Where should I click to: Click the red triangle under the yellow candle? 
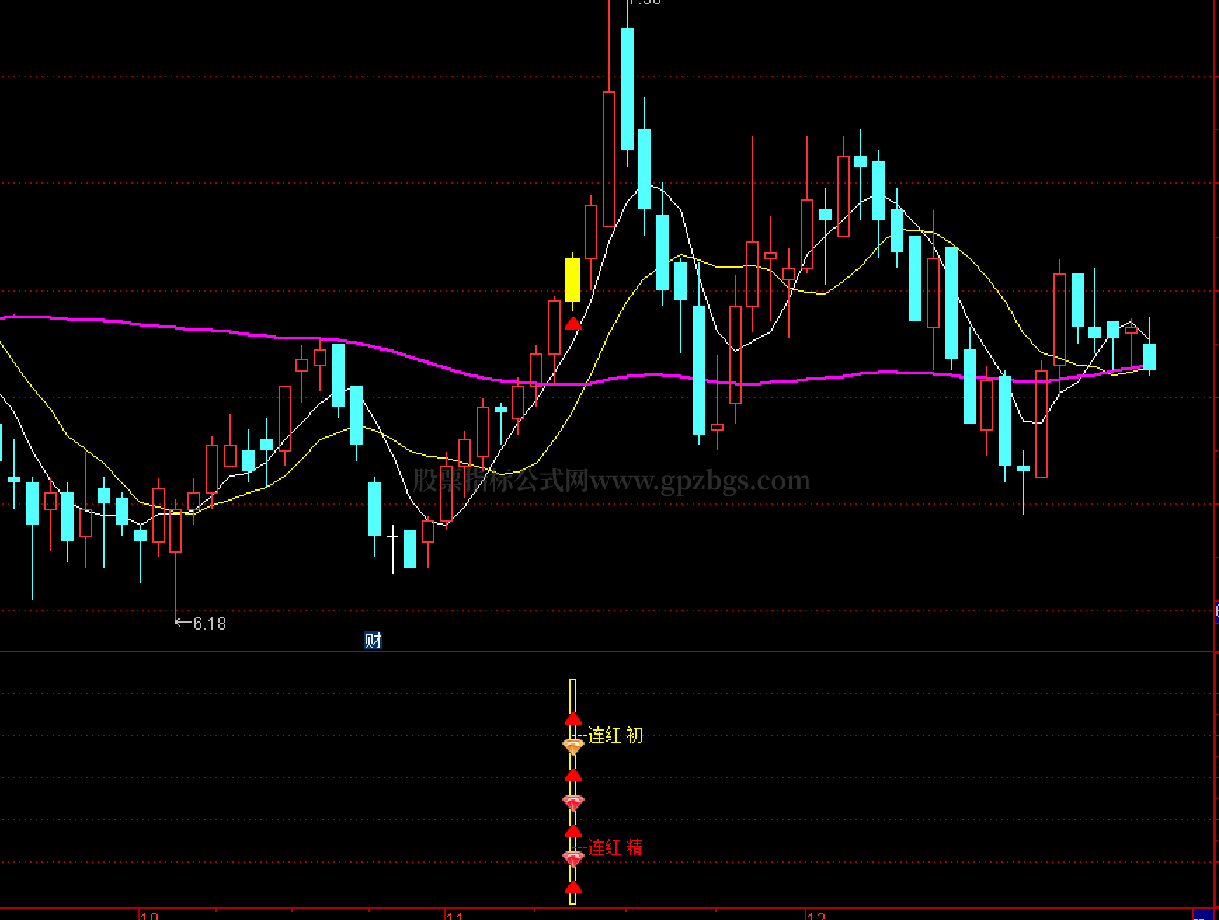(x=573, y=323)
